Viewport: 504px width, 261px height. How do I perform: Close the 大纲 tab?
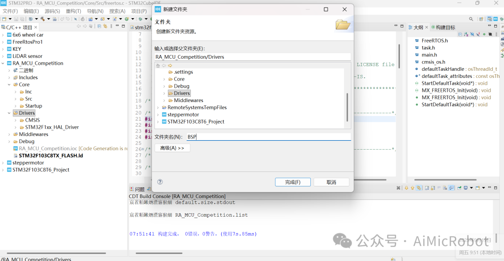(x=427, y=27)
